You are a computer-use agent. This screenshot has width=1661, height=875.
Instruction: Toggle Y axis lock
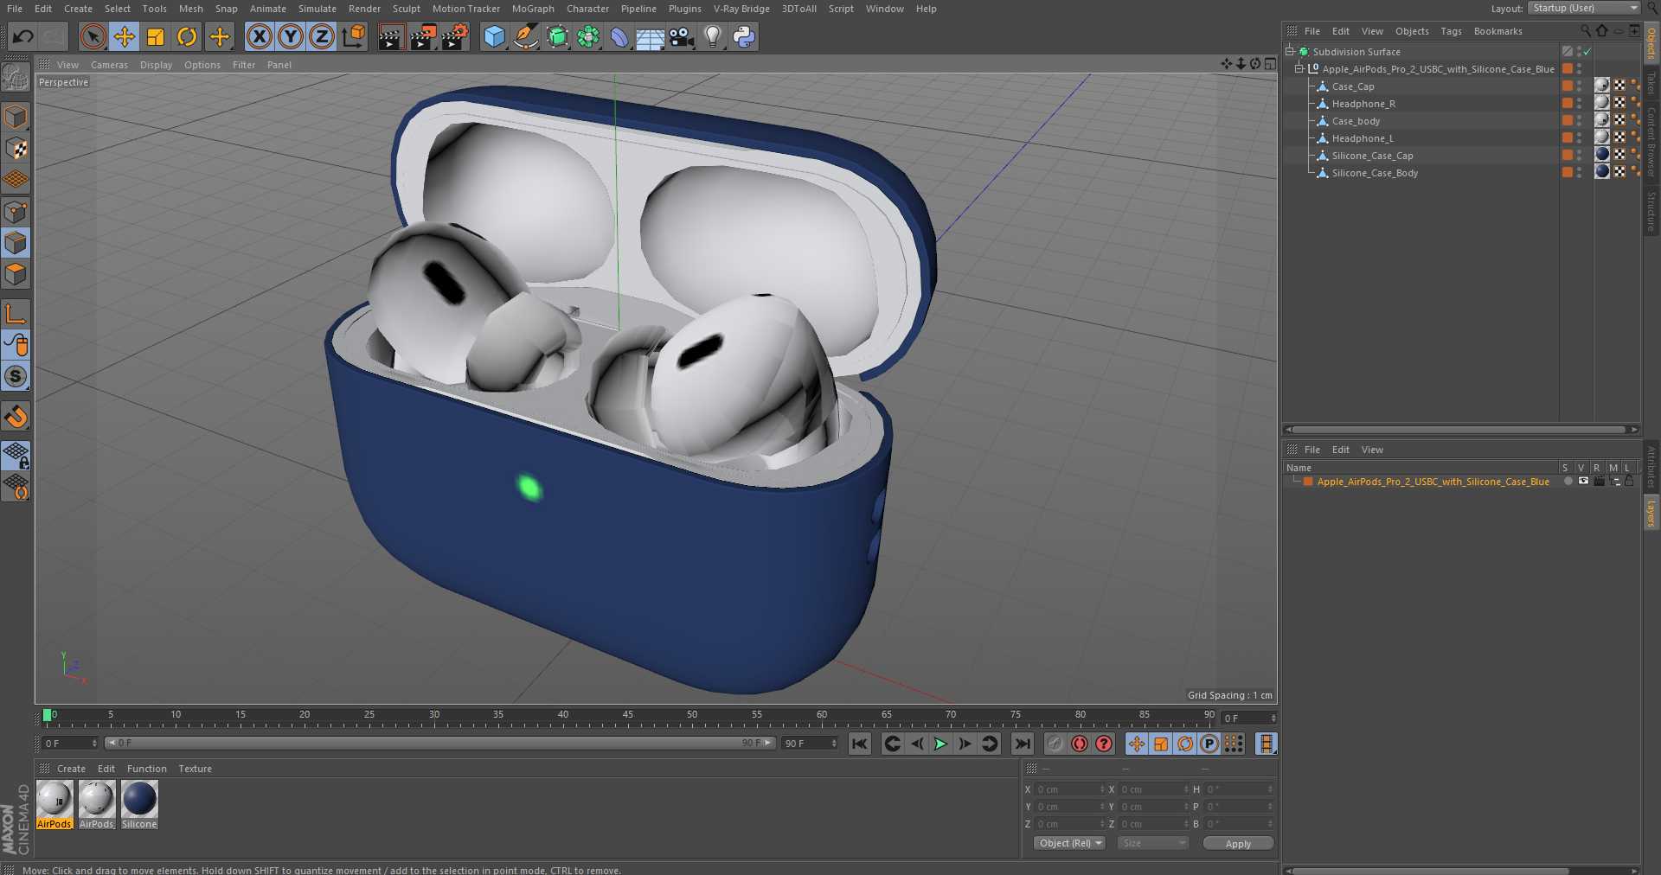click(x=291, y=36)
